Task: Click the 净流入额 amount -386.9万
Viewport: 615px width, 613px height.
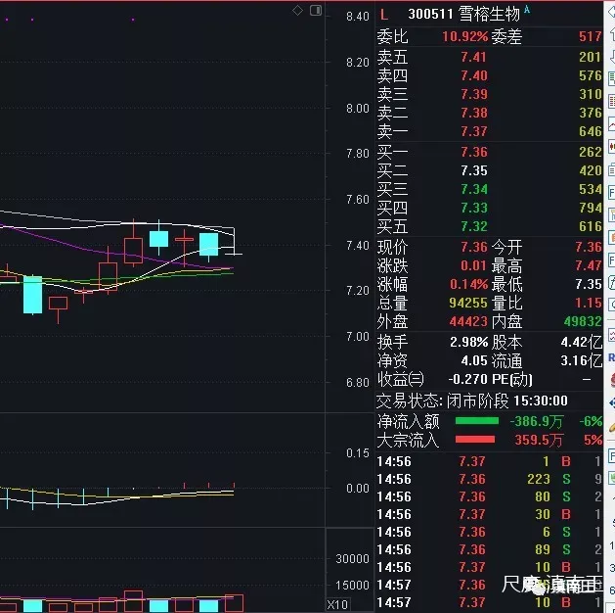Action: [x=536, y=422]
